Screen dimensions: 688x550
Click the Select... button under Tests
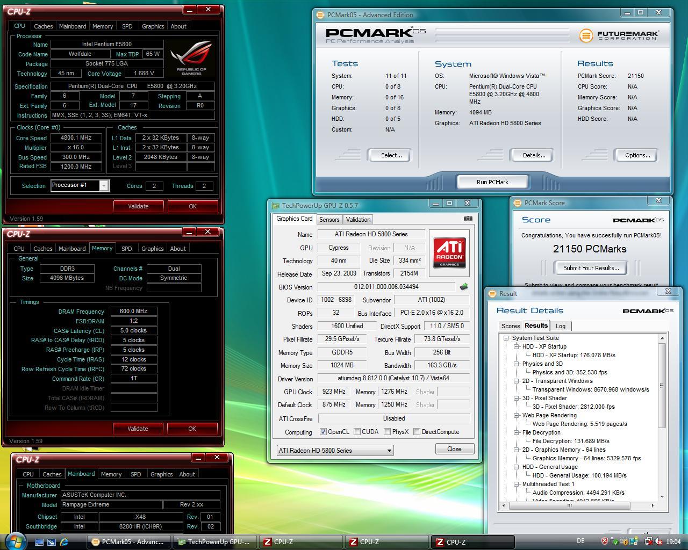pos(391,155)
